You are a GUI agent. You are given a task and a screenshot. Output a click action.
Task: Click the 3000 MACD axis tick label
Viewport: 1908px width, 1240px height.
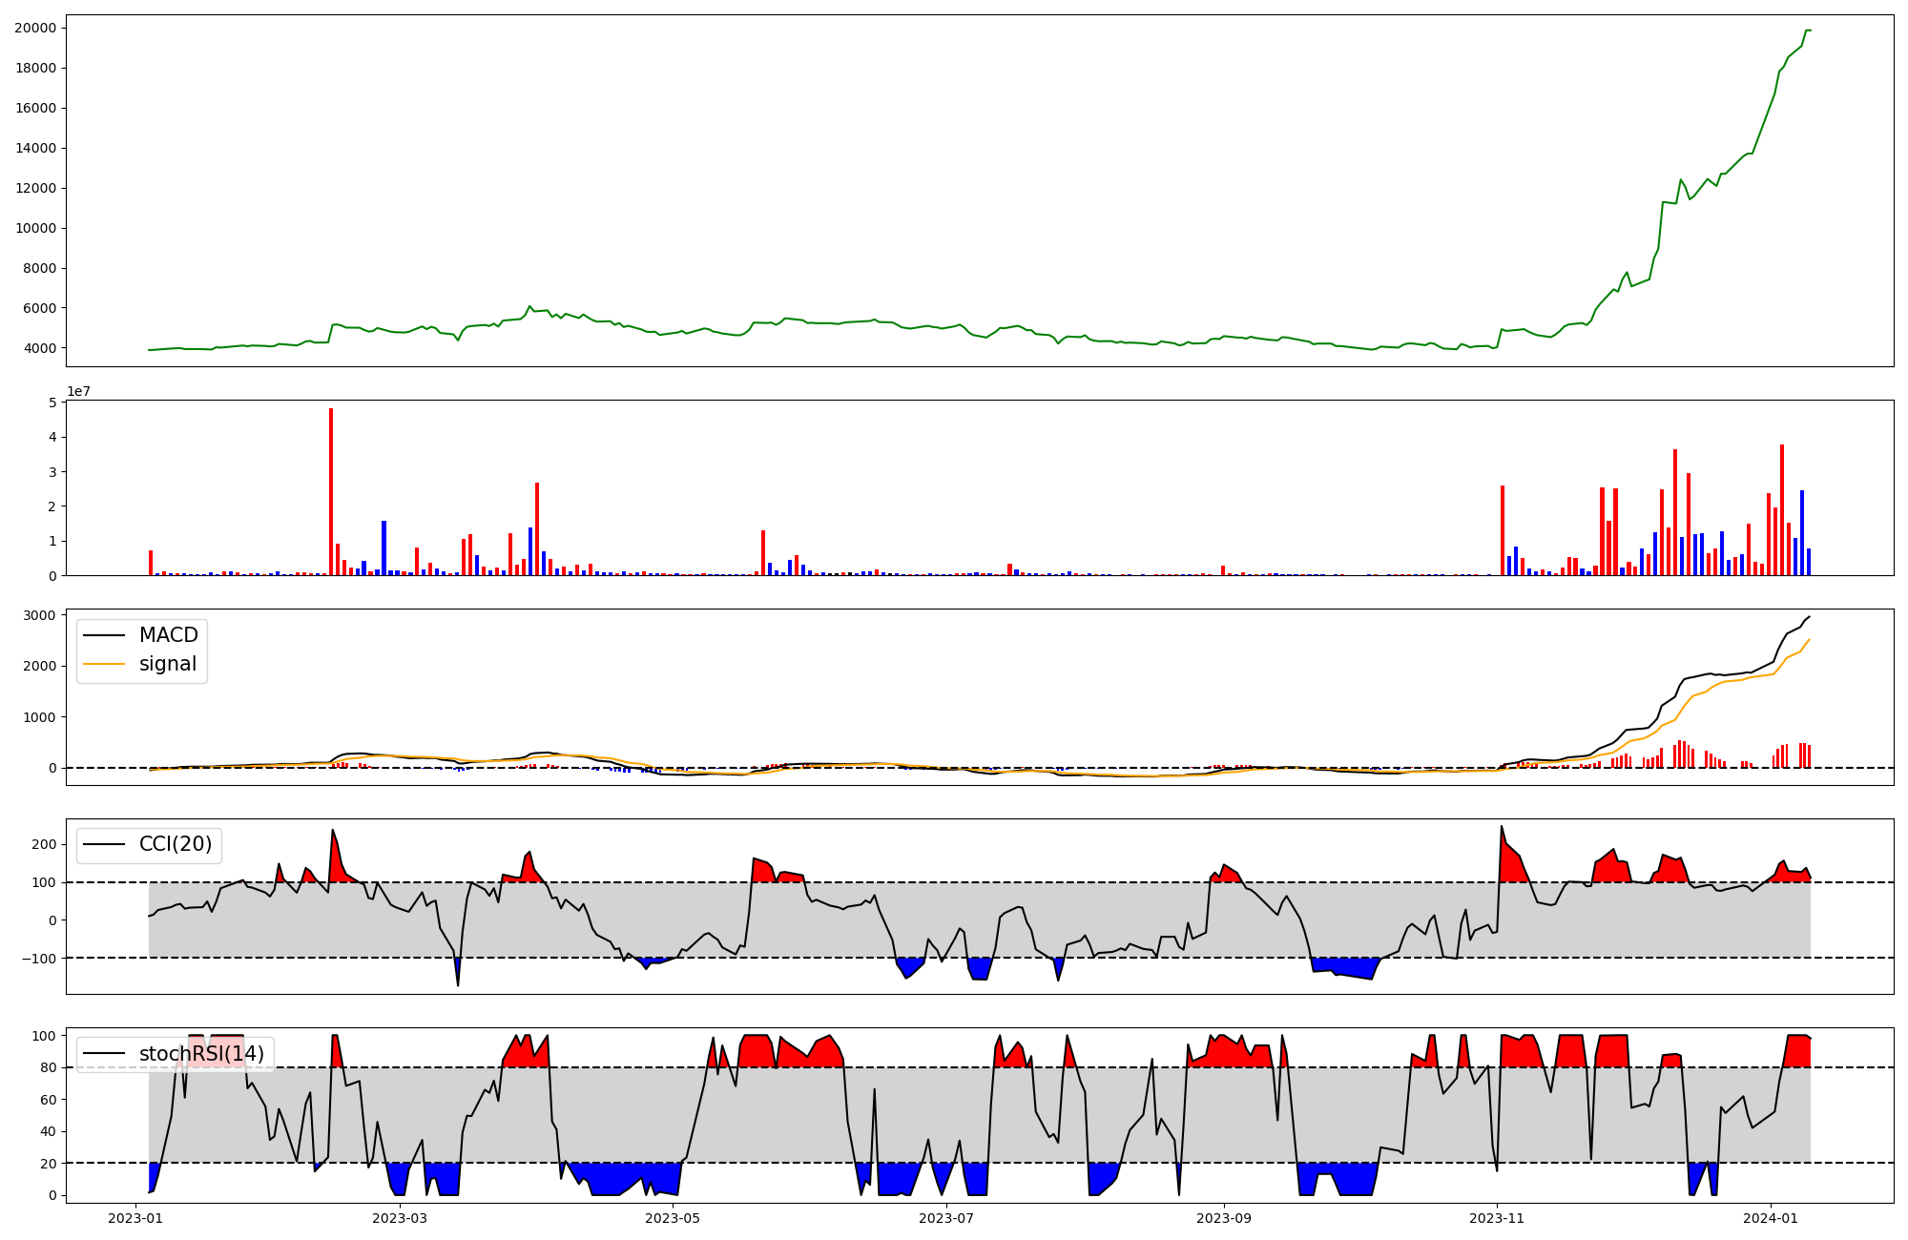[x=39, y=615]
